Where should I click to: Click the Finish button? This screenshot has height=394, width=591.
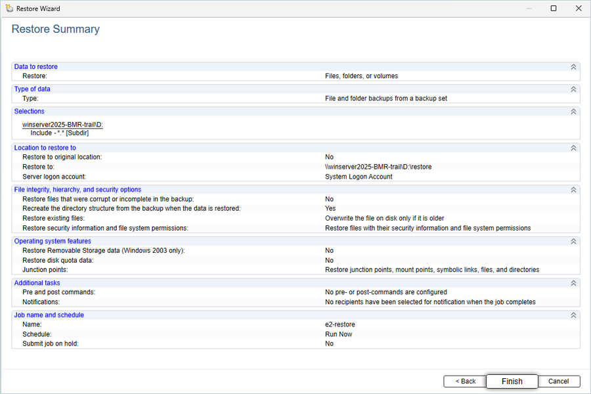click(512, 381)
